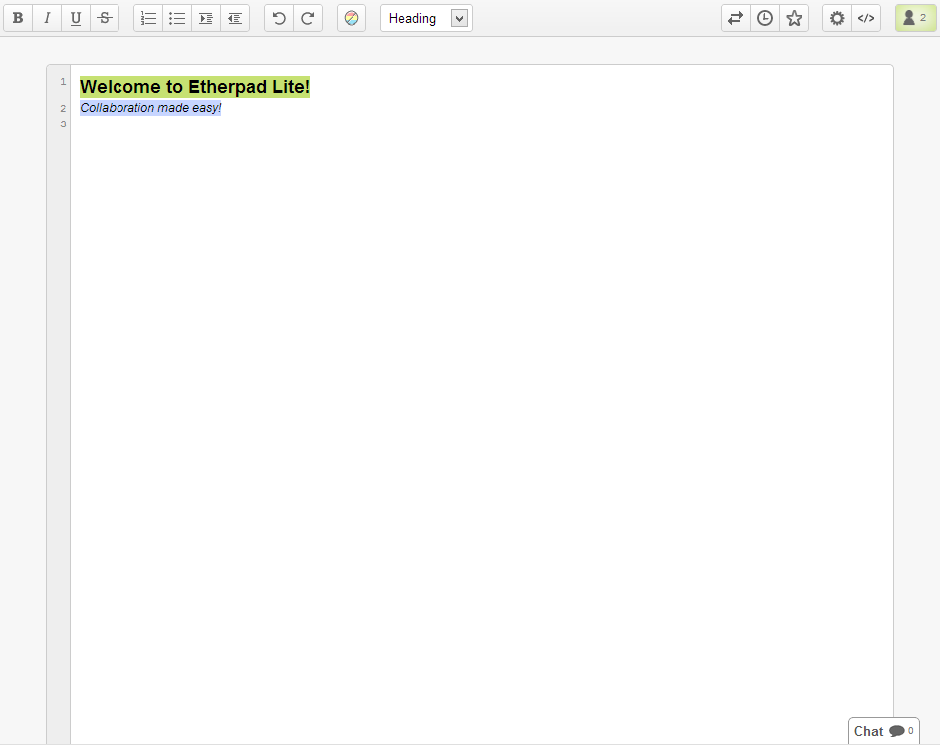
Task: Place cursor on empty line 3
Action: coord(480,124)
